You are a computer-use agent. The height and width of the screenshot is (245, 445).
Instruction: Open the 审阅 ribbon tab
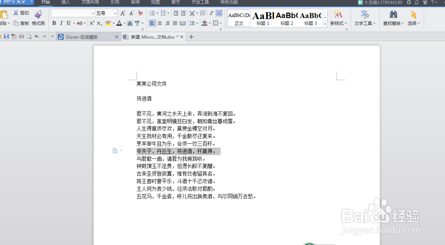[135, 2]
